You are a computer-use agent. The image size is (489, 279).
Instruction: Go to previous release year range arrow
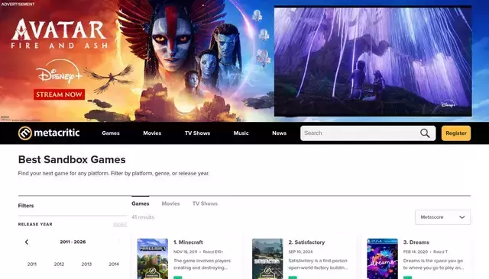[x=27, y=242]
